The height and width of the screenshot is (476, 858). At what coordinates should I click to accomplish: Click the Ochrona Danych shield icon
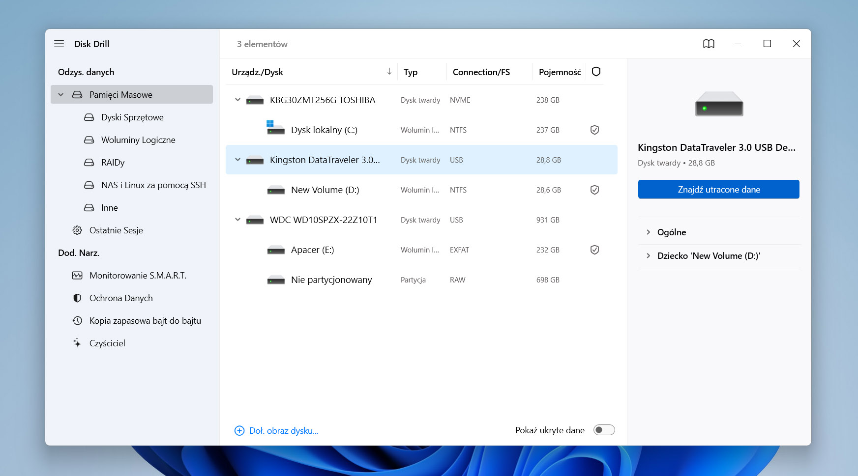(77, 298)
